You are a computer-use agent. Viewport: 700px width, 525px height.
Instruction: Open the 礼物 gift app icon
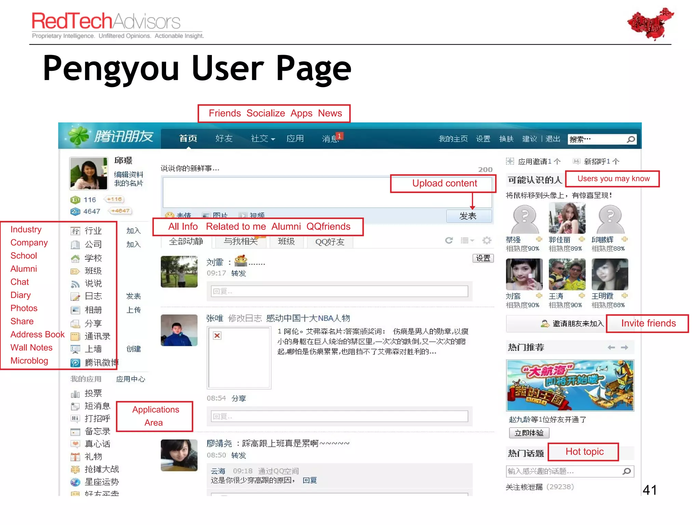[x=75, y=457]
